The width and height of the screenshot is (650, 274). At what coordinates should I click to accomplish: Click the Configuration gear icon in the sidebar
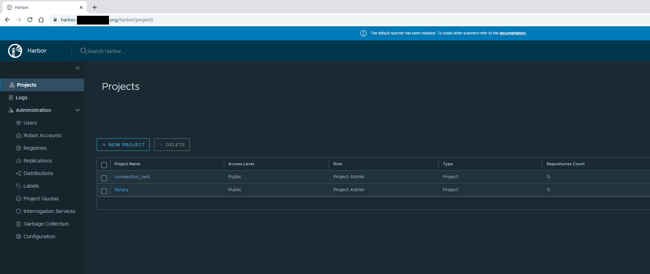(x=19, y=236)
